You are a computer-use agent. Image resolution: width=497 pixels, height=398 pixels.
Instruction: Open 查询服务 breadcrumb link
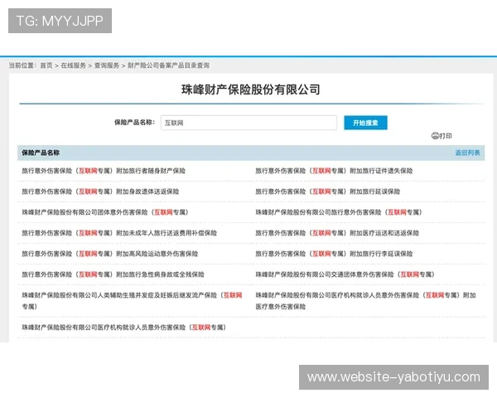coord(107,66)
